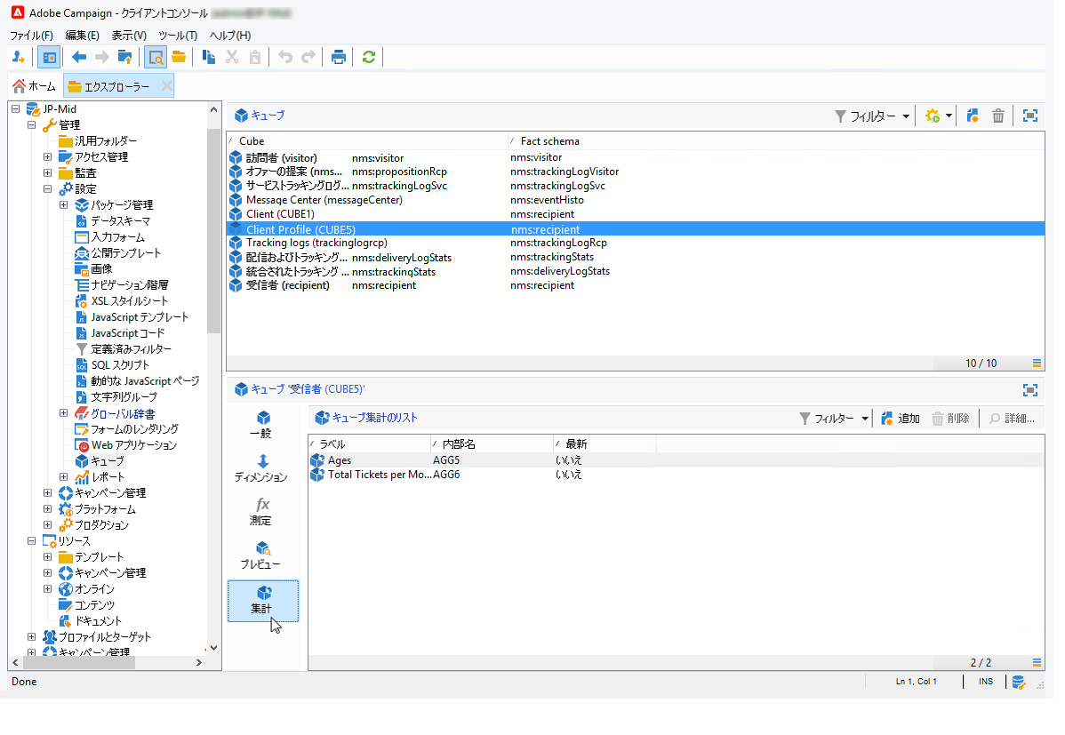The width and height of the screenshot is (1065, 735).
Task: Open the ツール(T) menu
Action: (178, 36)
